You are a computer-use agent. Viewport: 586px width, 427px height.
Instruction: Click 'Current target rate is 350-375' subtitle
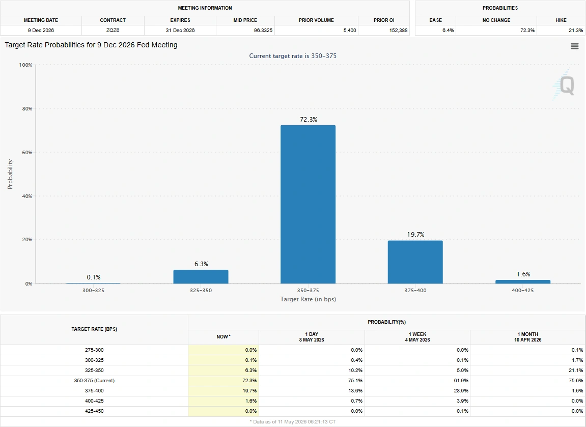click(x=293, y=56)
